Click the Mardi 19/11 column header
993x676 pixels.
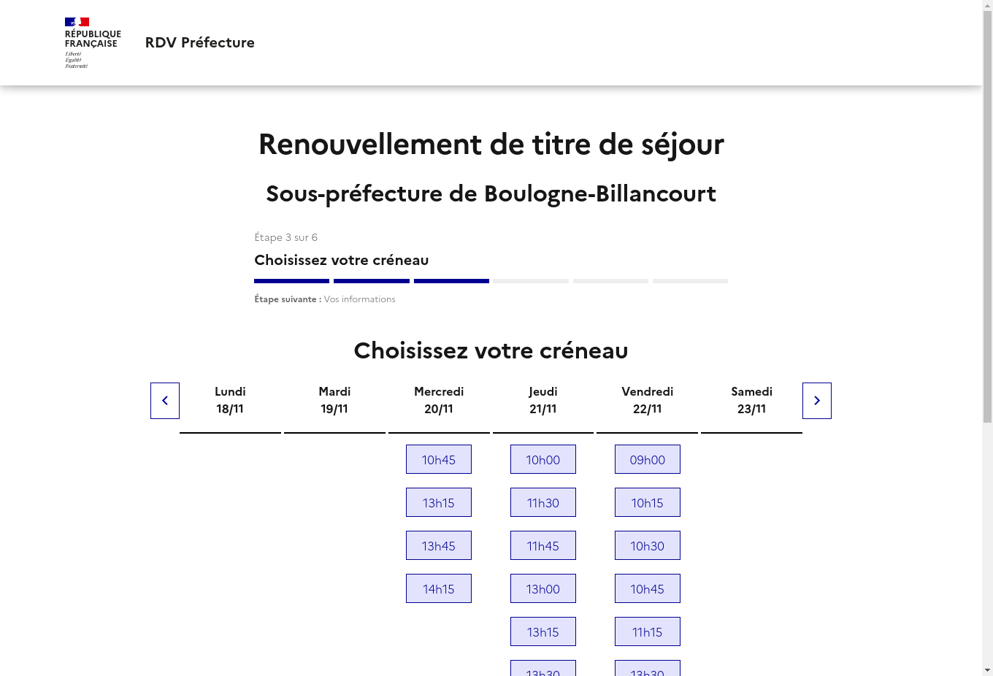[x=334, y=400]
